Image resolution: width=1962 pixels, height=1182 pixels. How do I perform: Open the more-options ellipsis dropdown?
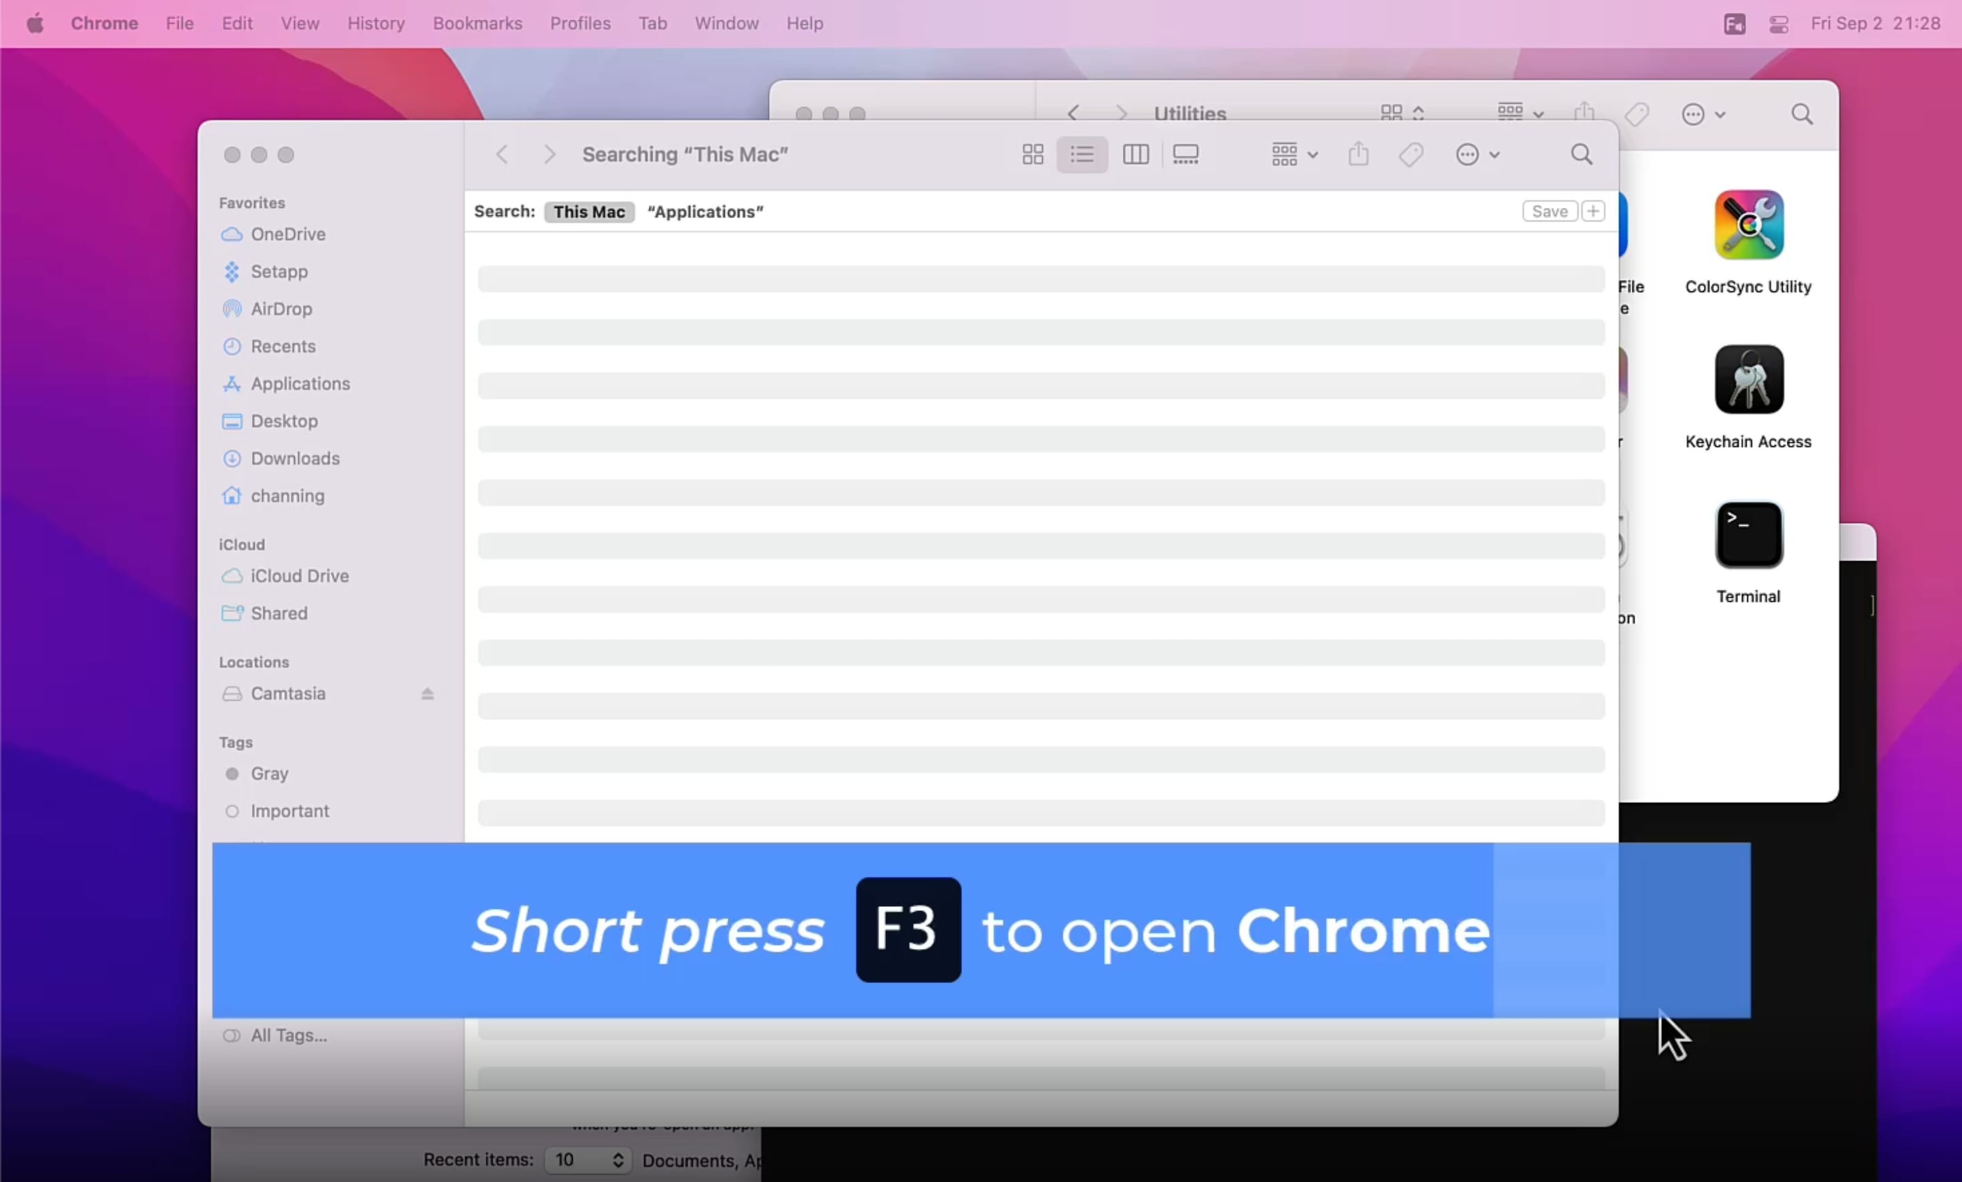click(x=1477, y=154)
